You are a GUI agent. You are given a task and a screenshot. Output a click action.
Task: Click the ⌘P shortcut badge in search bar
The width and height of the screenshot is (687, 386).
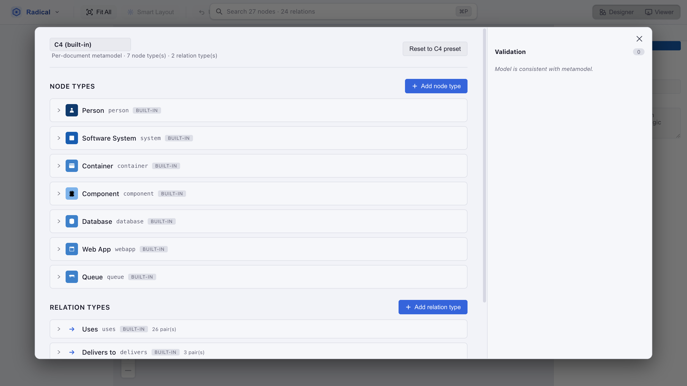tap(463, 12)
